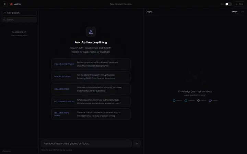Click the Aether app name text
The image size is (247, 154).
click(x=17, y=4)
